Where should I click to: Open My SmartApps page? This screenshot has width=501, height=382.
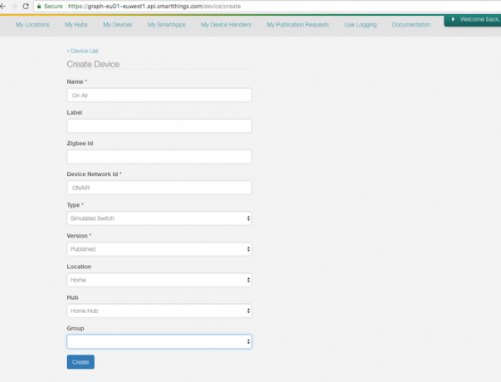167,25
